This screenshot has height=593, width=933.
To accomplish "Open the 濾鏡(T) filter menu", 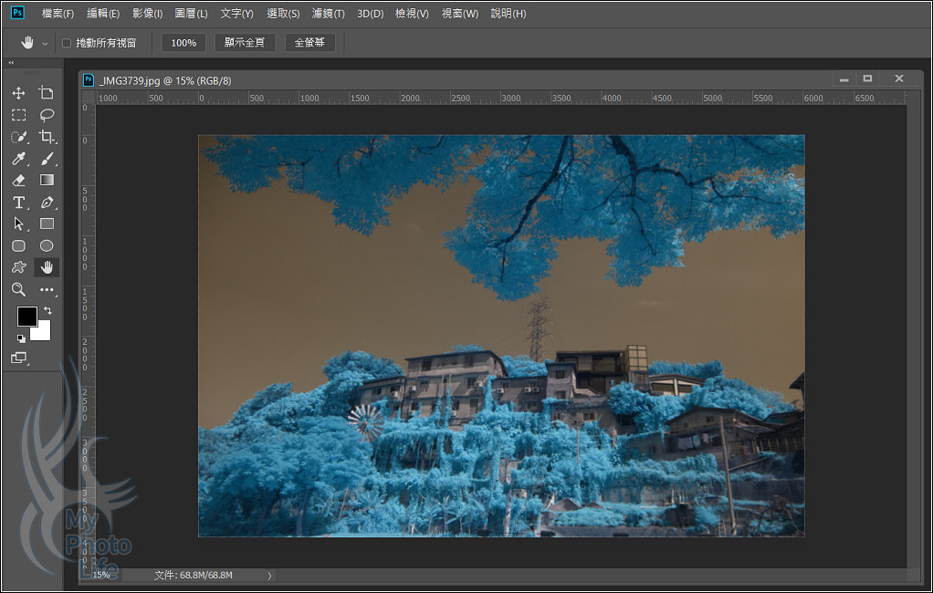I will 328,14.
